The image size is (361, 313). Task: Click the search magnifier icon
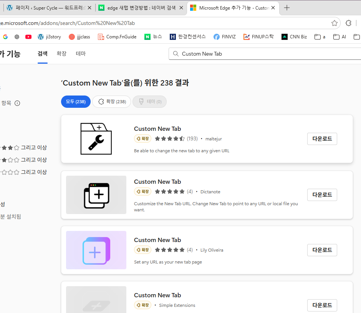pos(176,54)
